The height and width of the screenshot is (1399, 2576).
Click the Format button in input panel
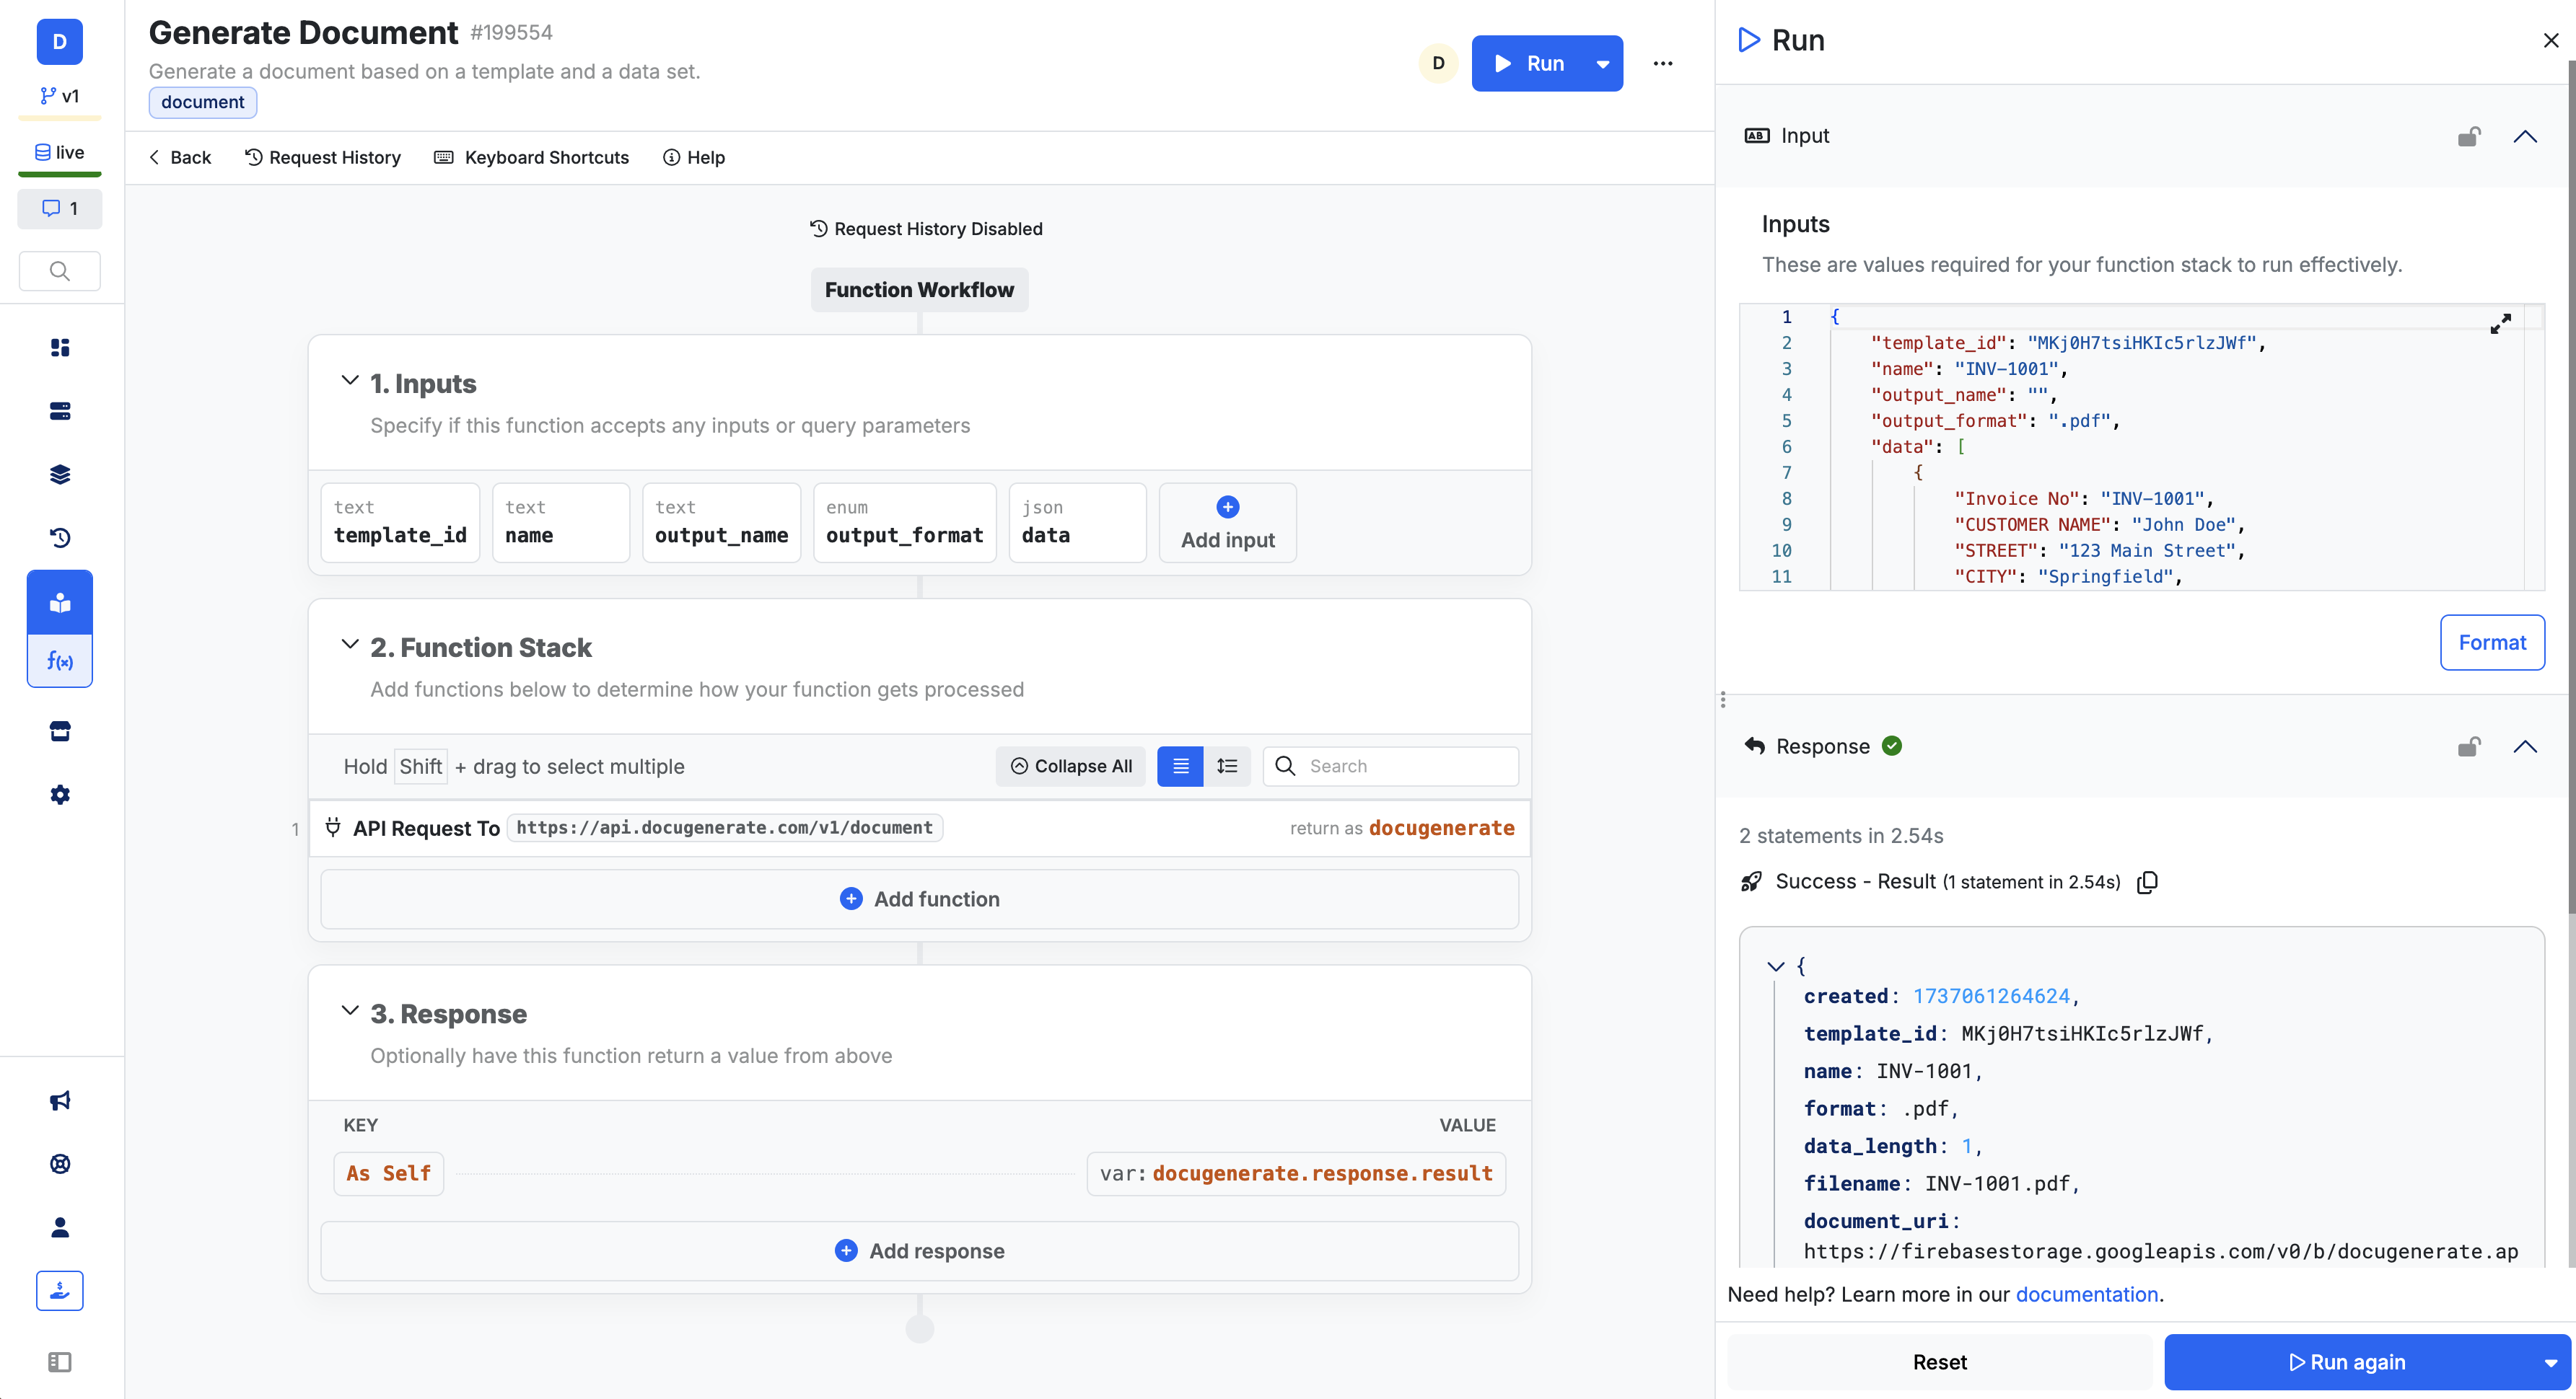click(x=2492, y=641)
